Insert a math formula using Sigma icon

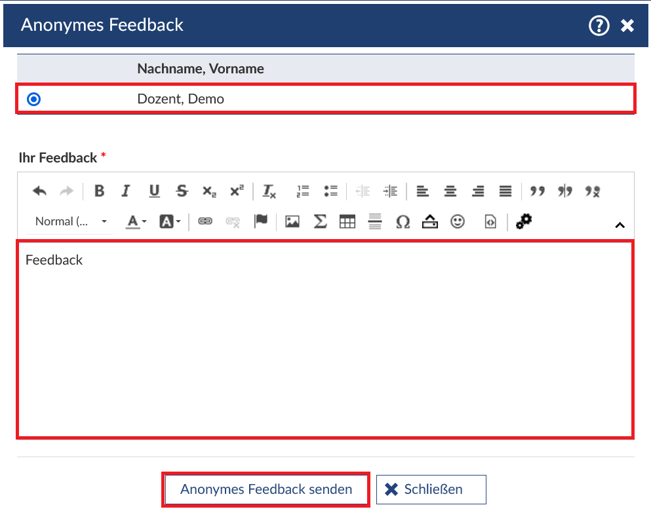(x=320, y=222)
